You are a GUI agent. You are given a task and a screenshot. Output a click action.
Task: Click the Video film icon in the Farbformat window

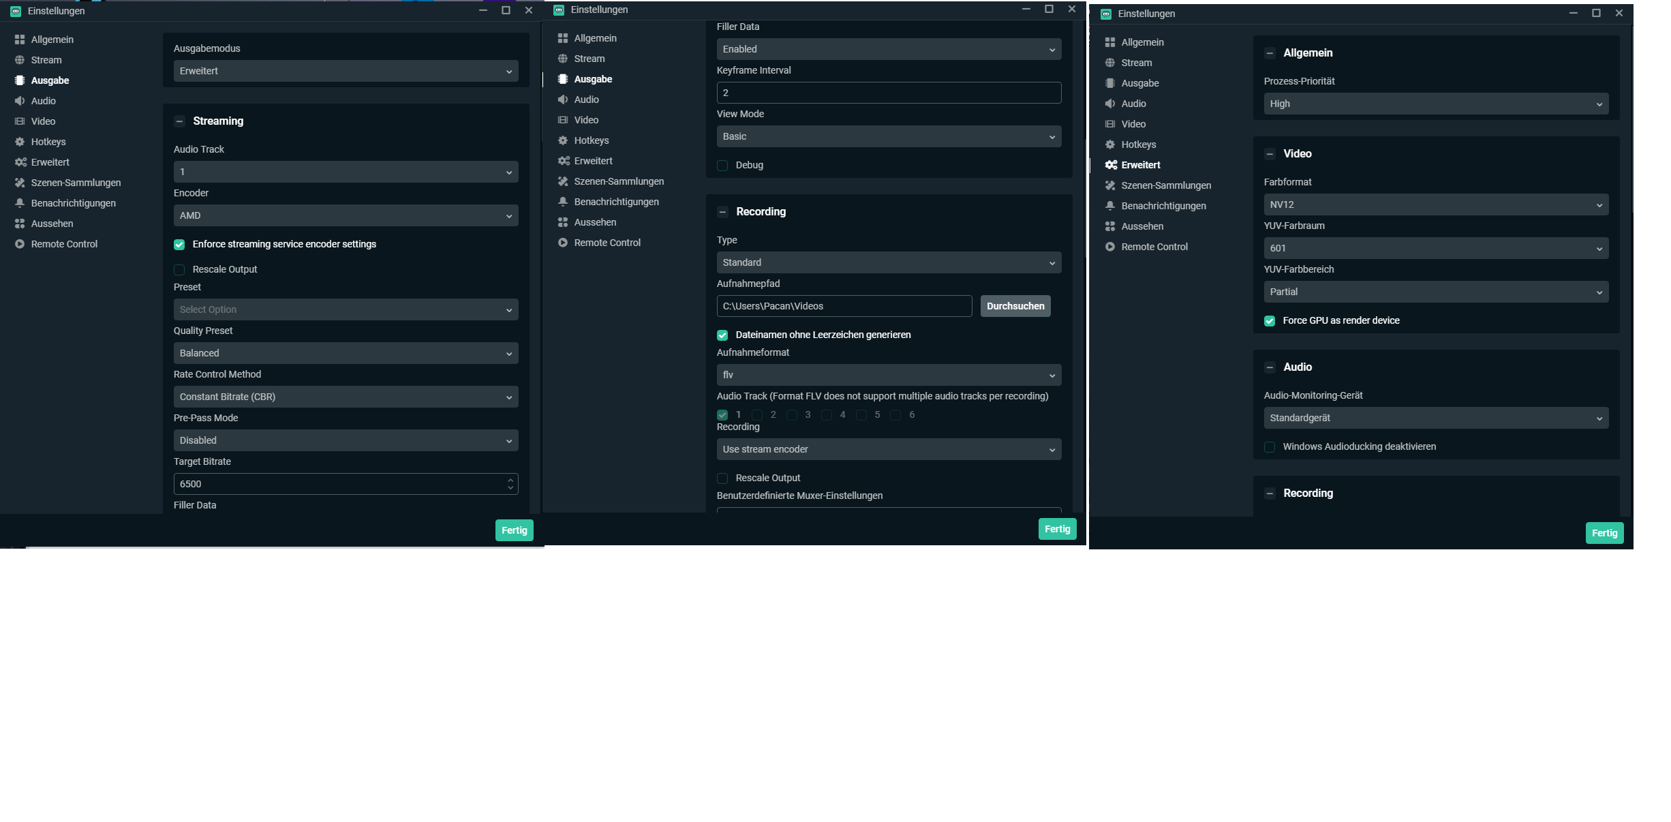click(1110, 124)
